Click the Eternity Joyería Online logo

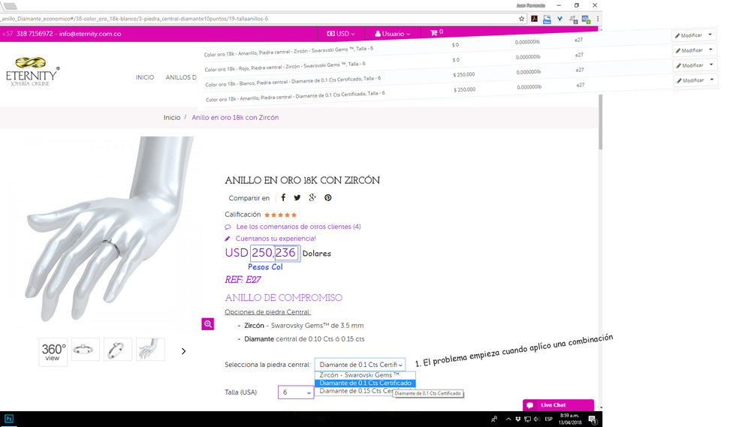click(x=32, y=71)
